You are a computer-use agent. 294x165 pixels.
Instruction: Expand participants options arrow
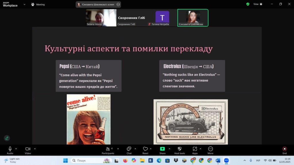(x=118, y=149)
